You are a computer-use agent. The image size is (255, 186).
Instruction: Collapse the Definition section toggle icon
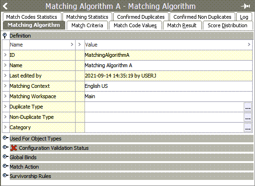[5, 36]
